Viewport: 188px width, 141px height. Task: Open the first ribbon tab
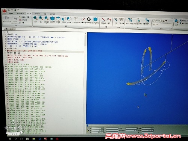point(11,13)
